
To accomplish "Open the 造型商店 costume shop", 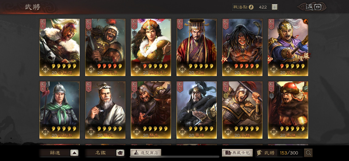I will tap(146, 153).
